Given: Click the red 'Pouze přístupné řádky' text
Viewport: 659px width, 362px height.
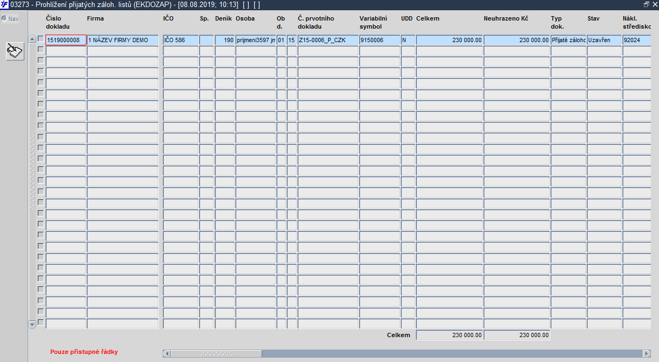Looking at the screenshot, I should coord(84,352).
